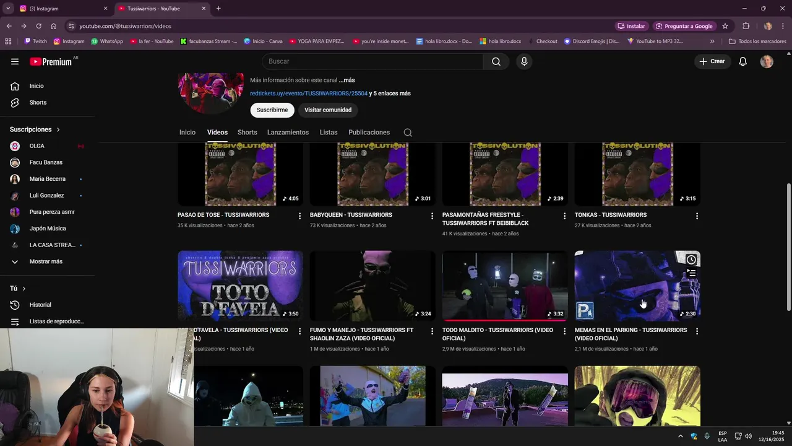Open Todos los marcadores folder
Image resolution: width=792 pixels, height=446 pixels.
click(x=757, y=42)
